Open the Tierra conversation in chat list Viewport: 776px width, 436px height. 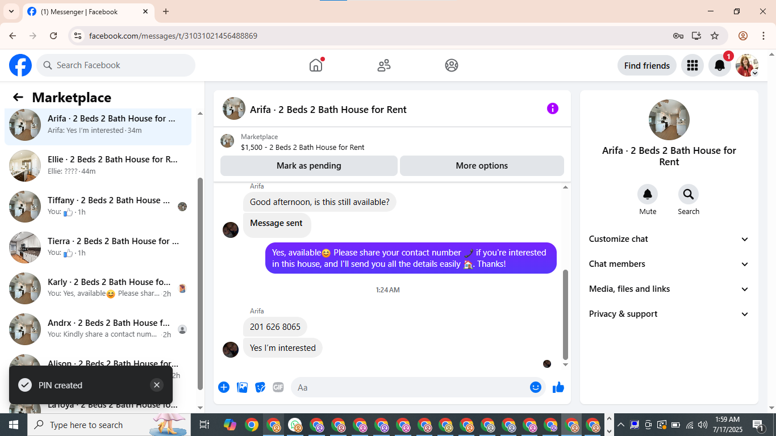click(98, 248)
